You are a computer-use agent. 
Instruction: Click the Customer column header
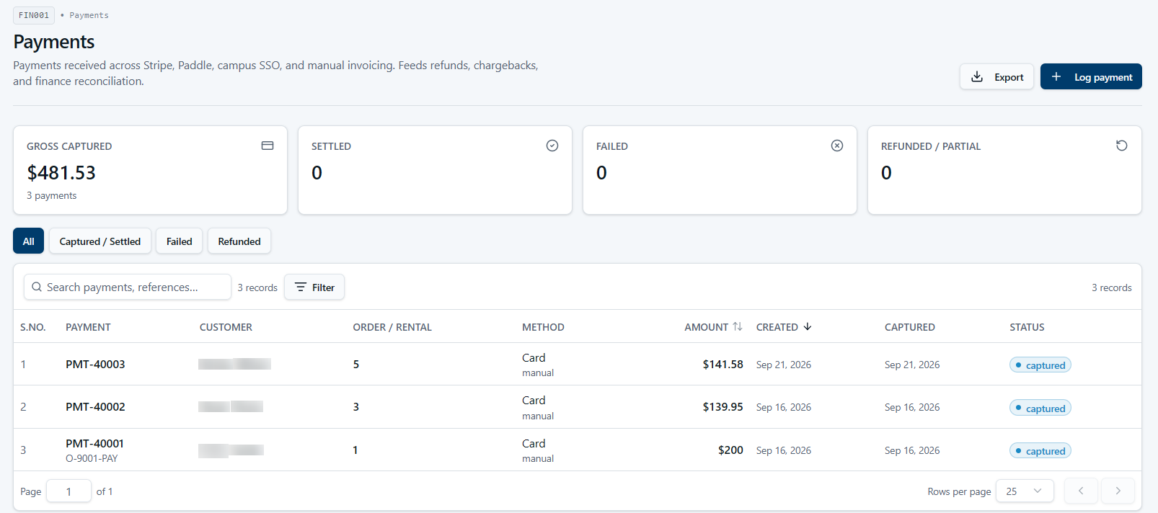tap(226, 326)
